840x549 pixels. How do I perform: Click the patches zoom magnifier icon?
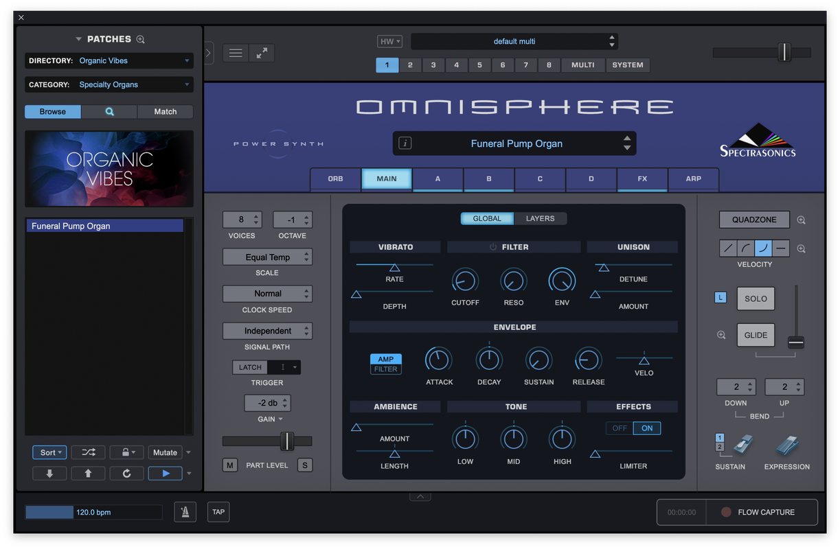141,39
